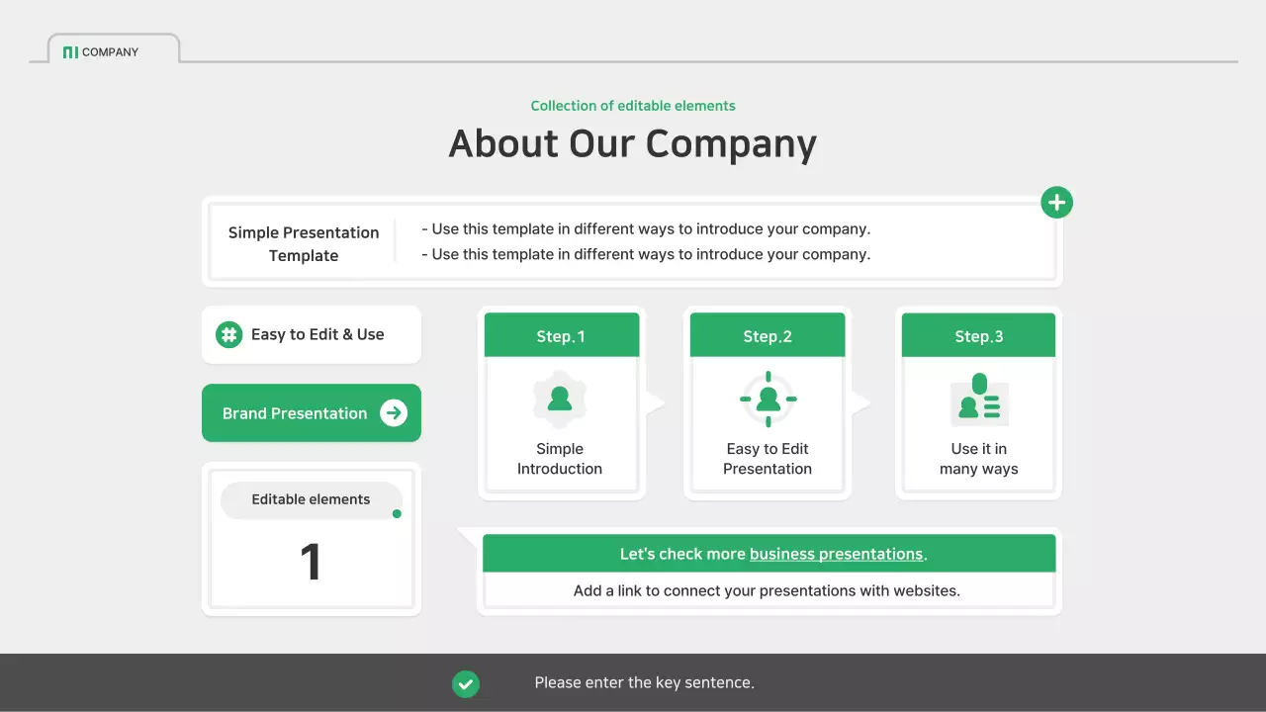Toggle the Step.1 header bar
The height and width of the screenshot is (712, 1266).
561,335
